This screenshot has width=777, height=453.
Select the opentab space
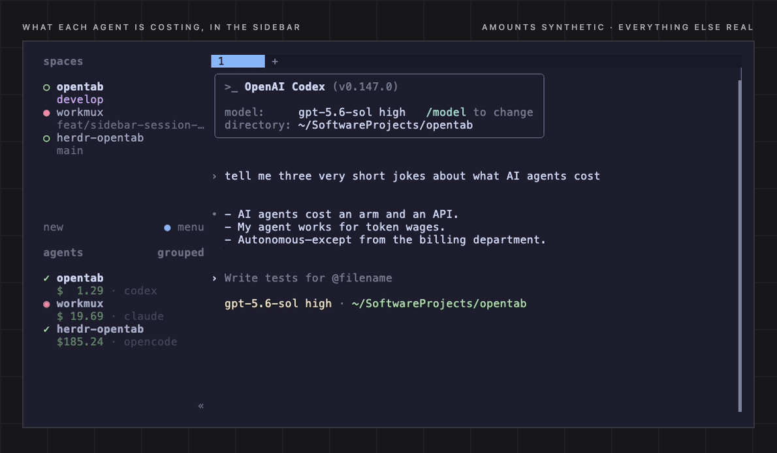(x=80, y=87)
